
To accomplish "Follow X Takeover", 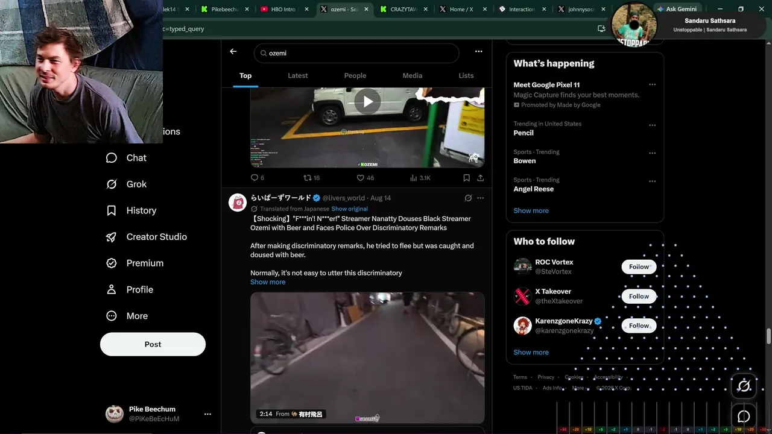I will [x=639, y=297].
